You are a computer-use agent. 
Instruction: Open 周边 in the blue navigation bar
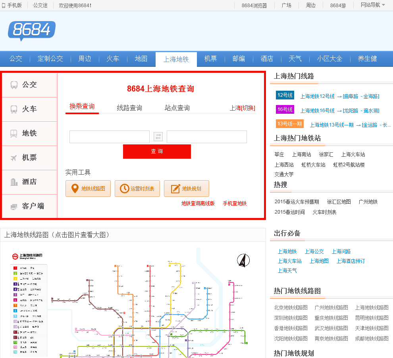click(x=85, y=59)
